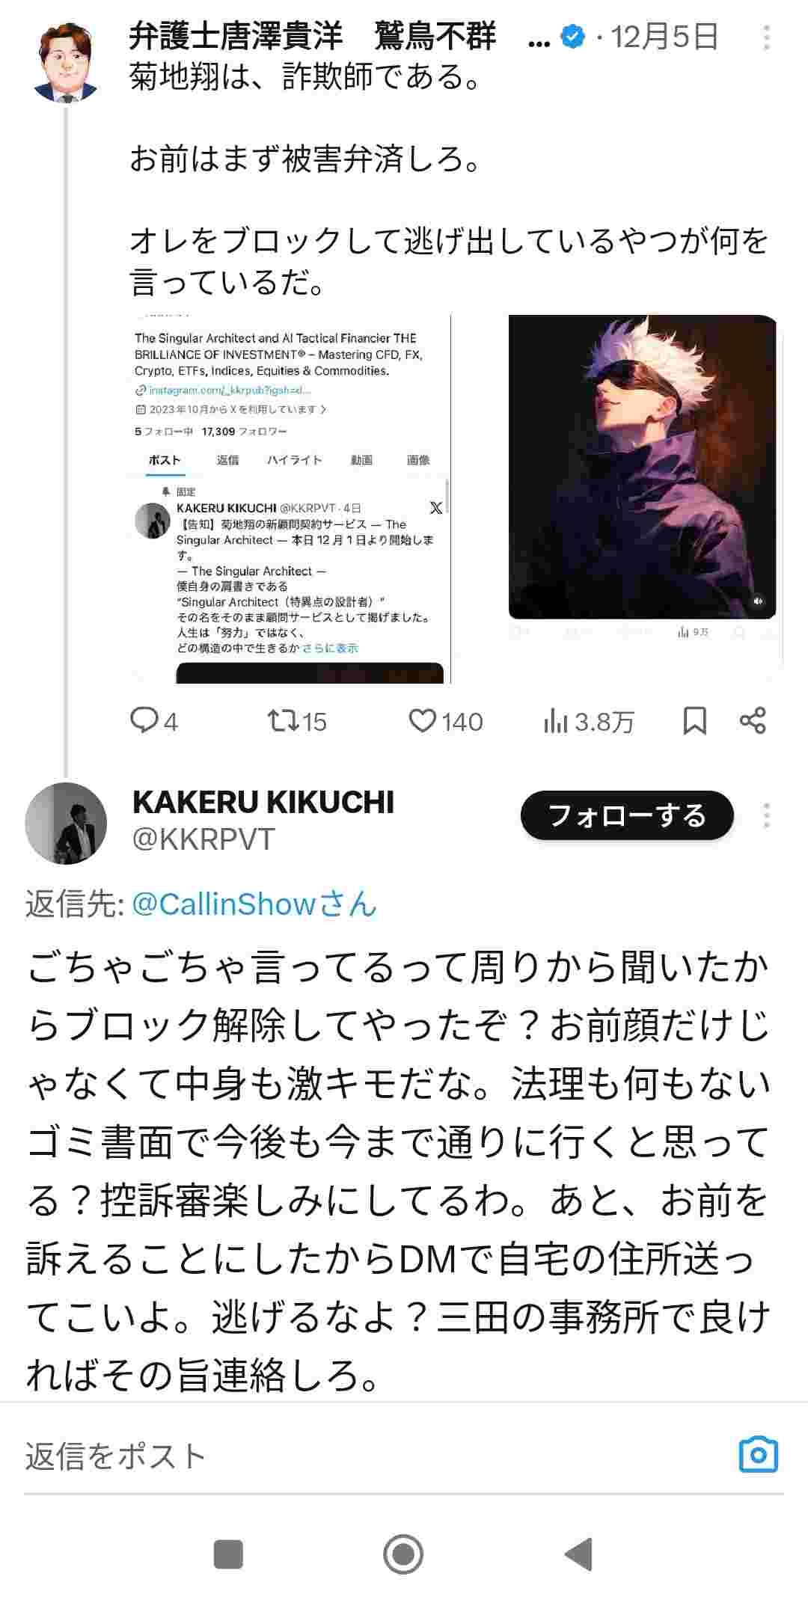Open KAKERU KIKUCHI's profile picture

pyautogui.click(x=66, y=824)
